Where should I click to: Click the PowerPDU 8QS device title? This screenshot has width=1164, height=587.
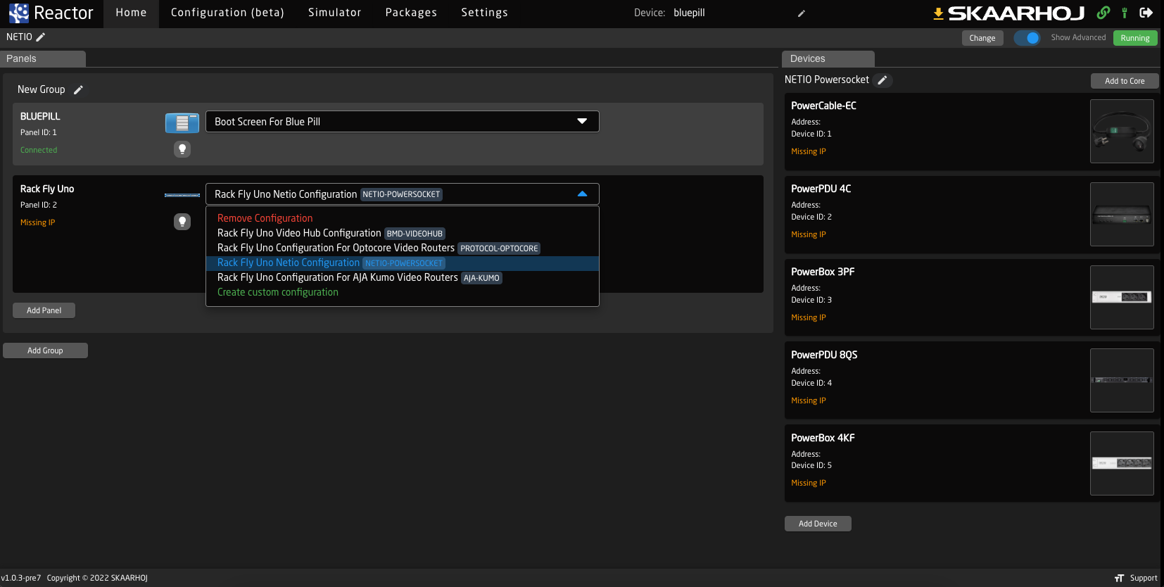tap(824, 355)
